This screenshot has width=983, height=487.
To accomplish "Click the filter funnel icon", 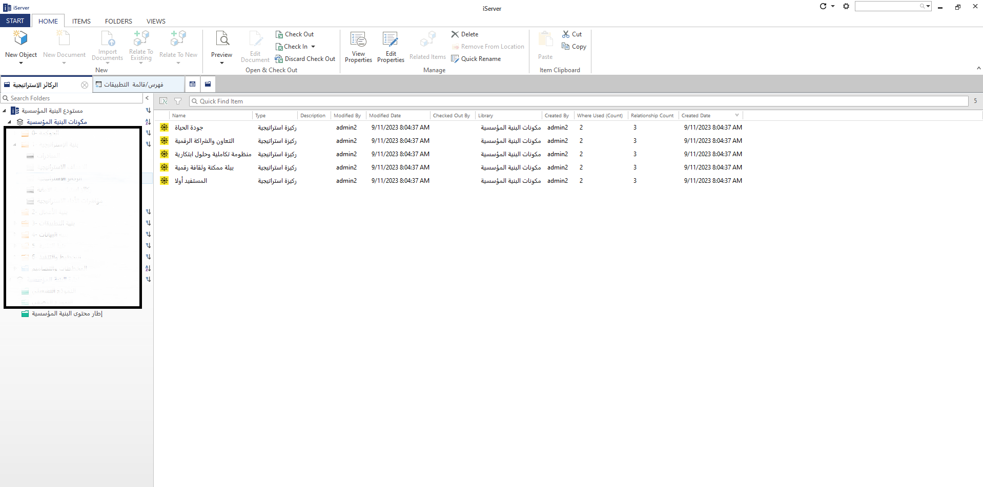I will [178, 101].
